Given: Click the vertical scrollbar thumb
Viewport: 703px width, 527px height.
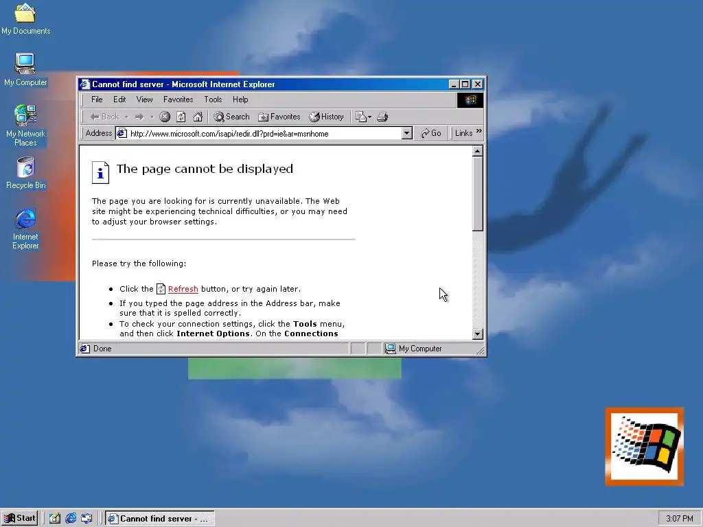Looking at the screenshot, I should [x=478, y=194].
